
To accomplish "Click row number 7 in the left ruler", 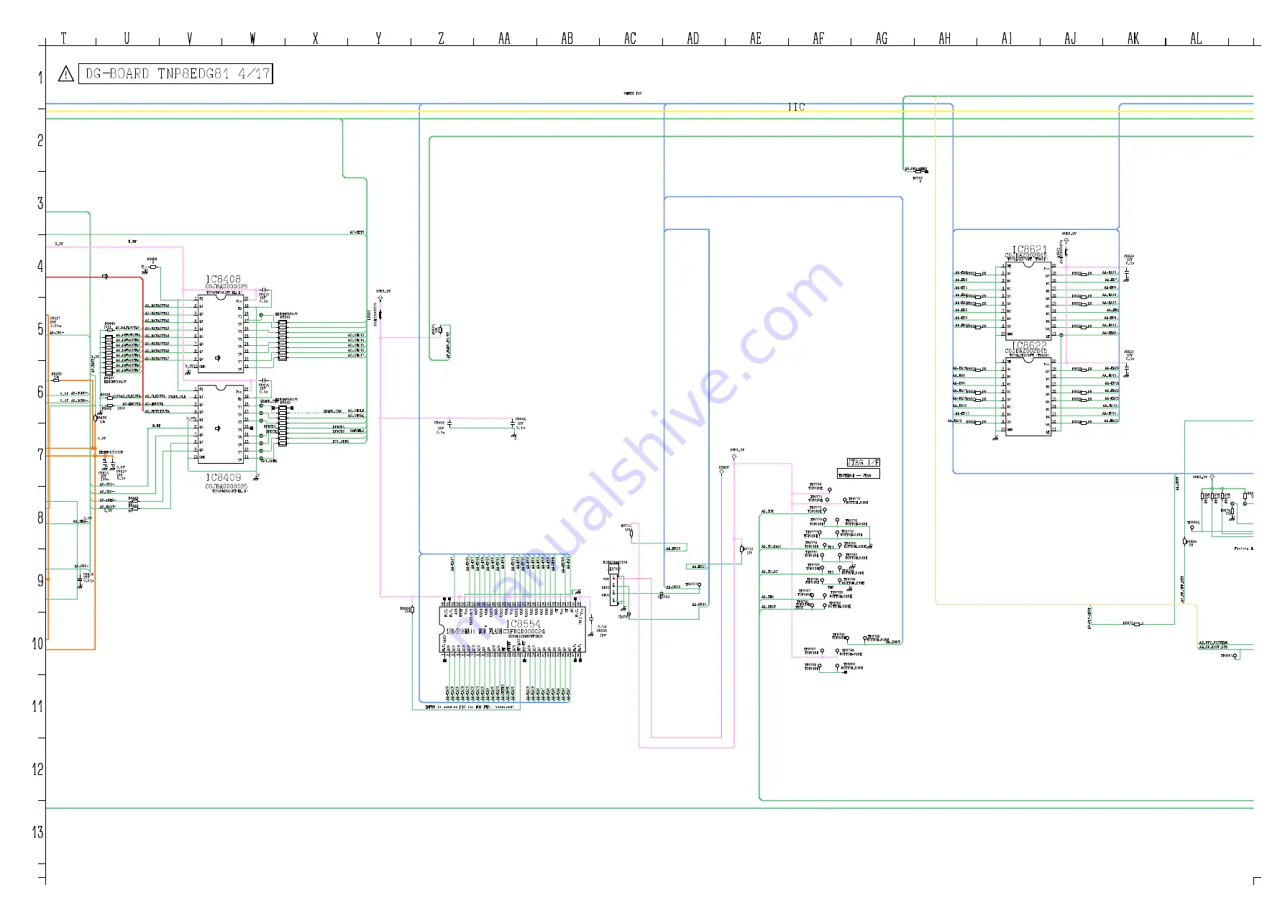I will tap(40, 454).
